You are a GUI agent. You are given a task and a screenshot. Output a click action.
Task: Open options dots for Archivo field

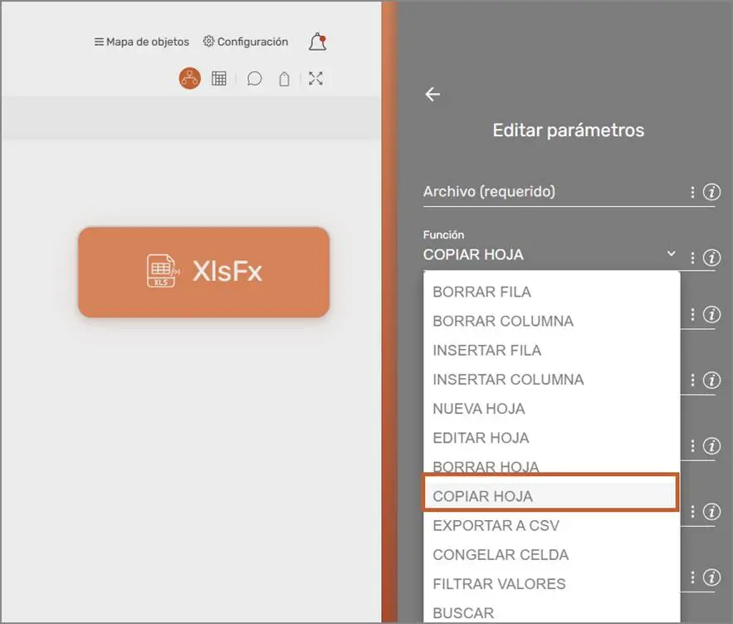[x=692, y=192]
